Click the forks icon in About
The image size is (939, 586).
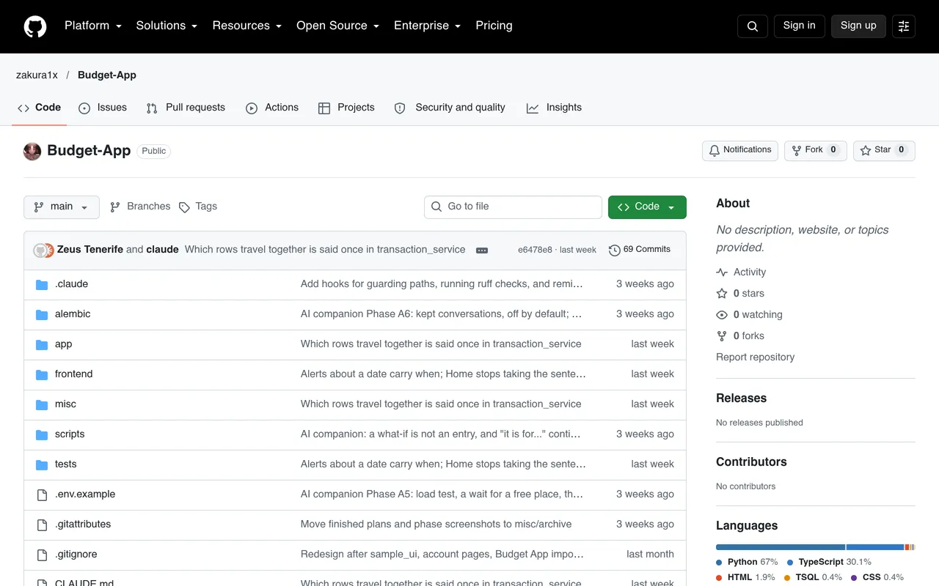click(722, 335)
